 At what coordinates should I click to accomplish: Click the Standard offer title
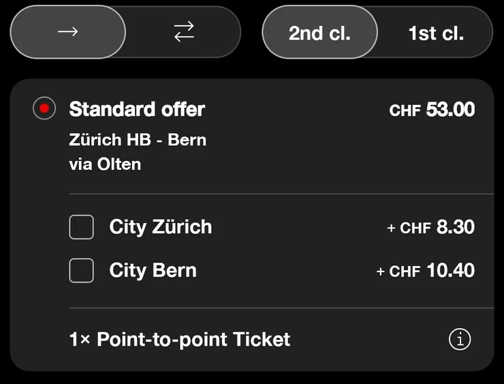[137, 109]
